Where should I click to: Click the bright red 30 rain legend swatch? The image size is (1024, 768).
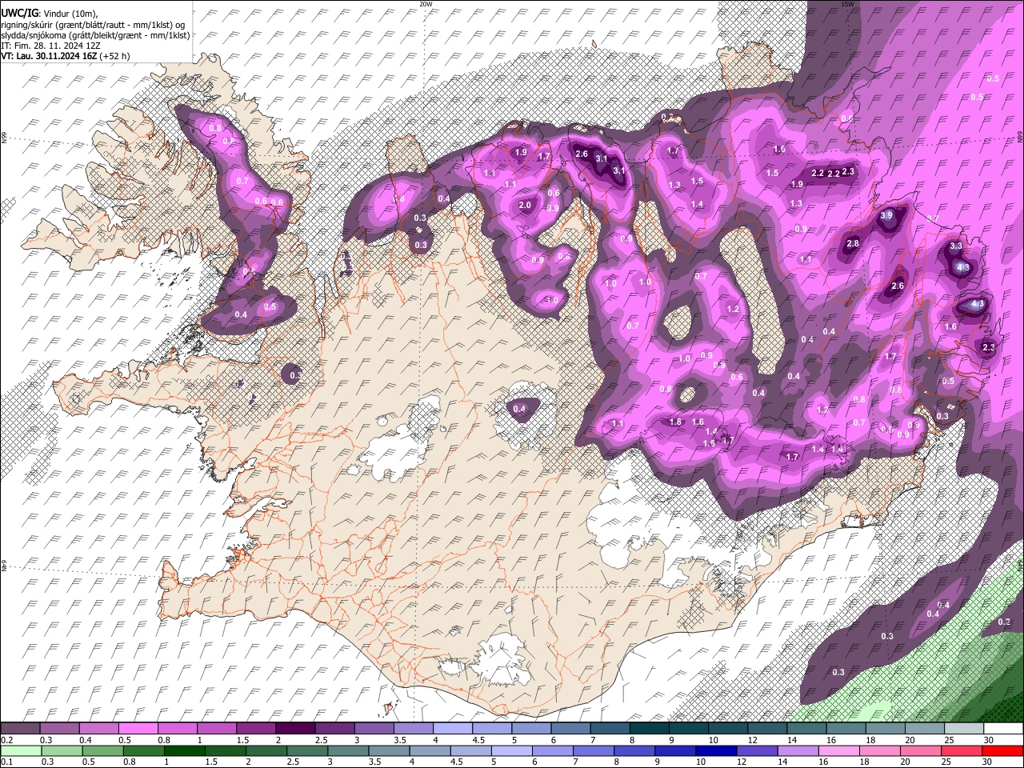coord(1003,751)
